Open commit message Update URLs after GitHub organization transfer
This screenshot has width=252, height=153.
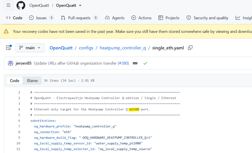click(75, 63)
